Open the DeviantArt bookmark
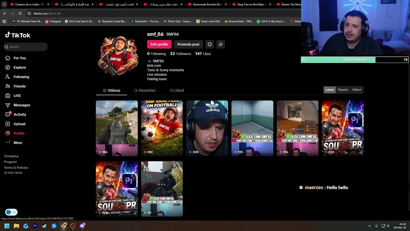Image resolution: width=410 pixels, height=231 pixels. (145, 21)
